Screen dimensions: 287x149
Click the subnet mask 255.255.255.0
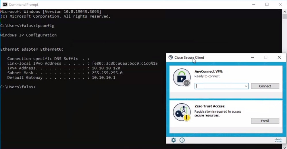[x=107, y=73]
